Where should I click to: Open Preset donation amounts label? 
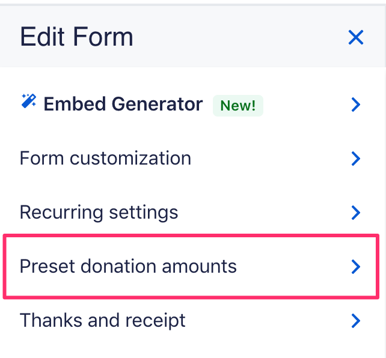(x=128, y=266)
